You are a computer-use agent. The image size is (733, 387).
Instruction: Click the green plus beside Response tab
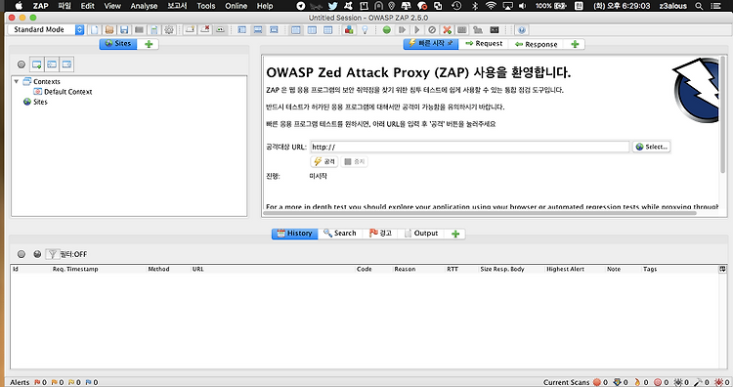575,44
